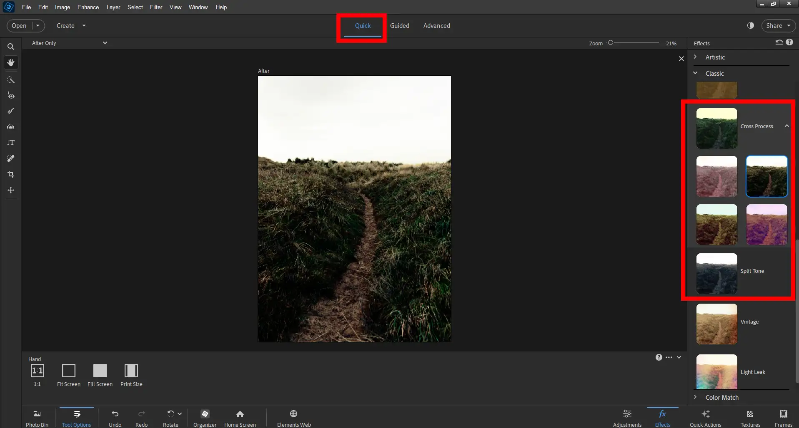Image resolution: width=799 pixels, height=428 pixels.
Task: Open the Share dropdown
Action: coord(778,26)
